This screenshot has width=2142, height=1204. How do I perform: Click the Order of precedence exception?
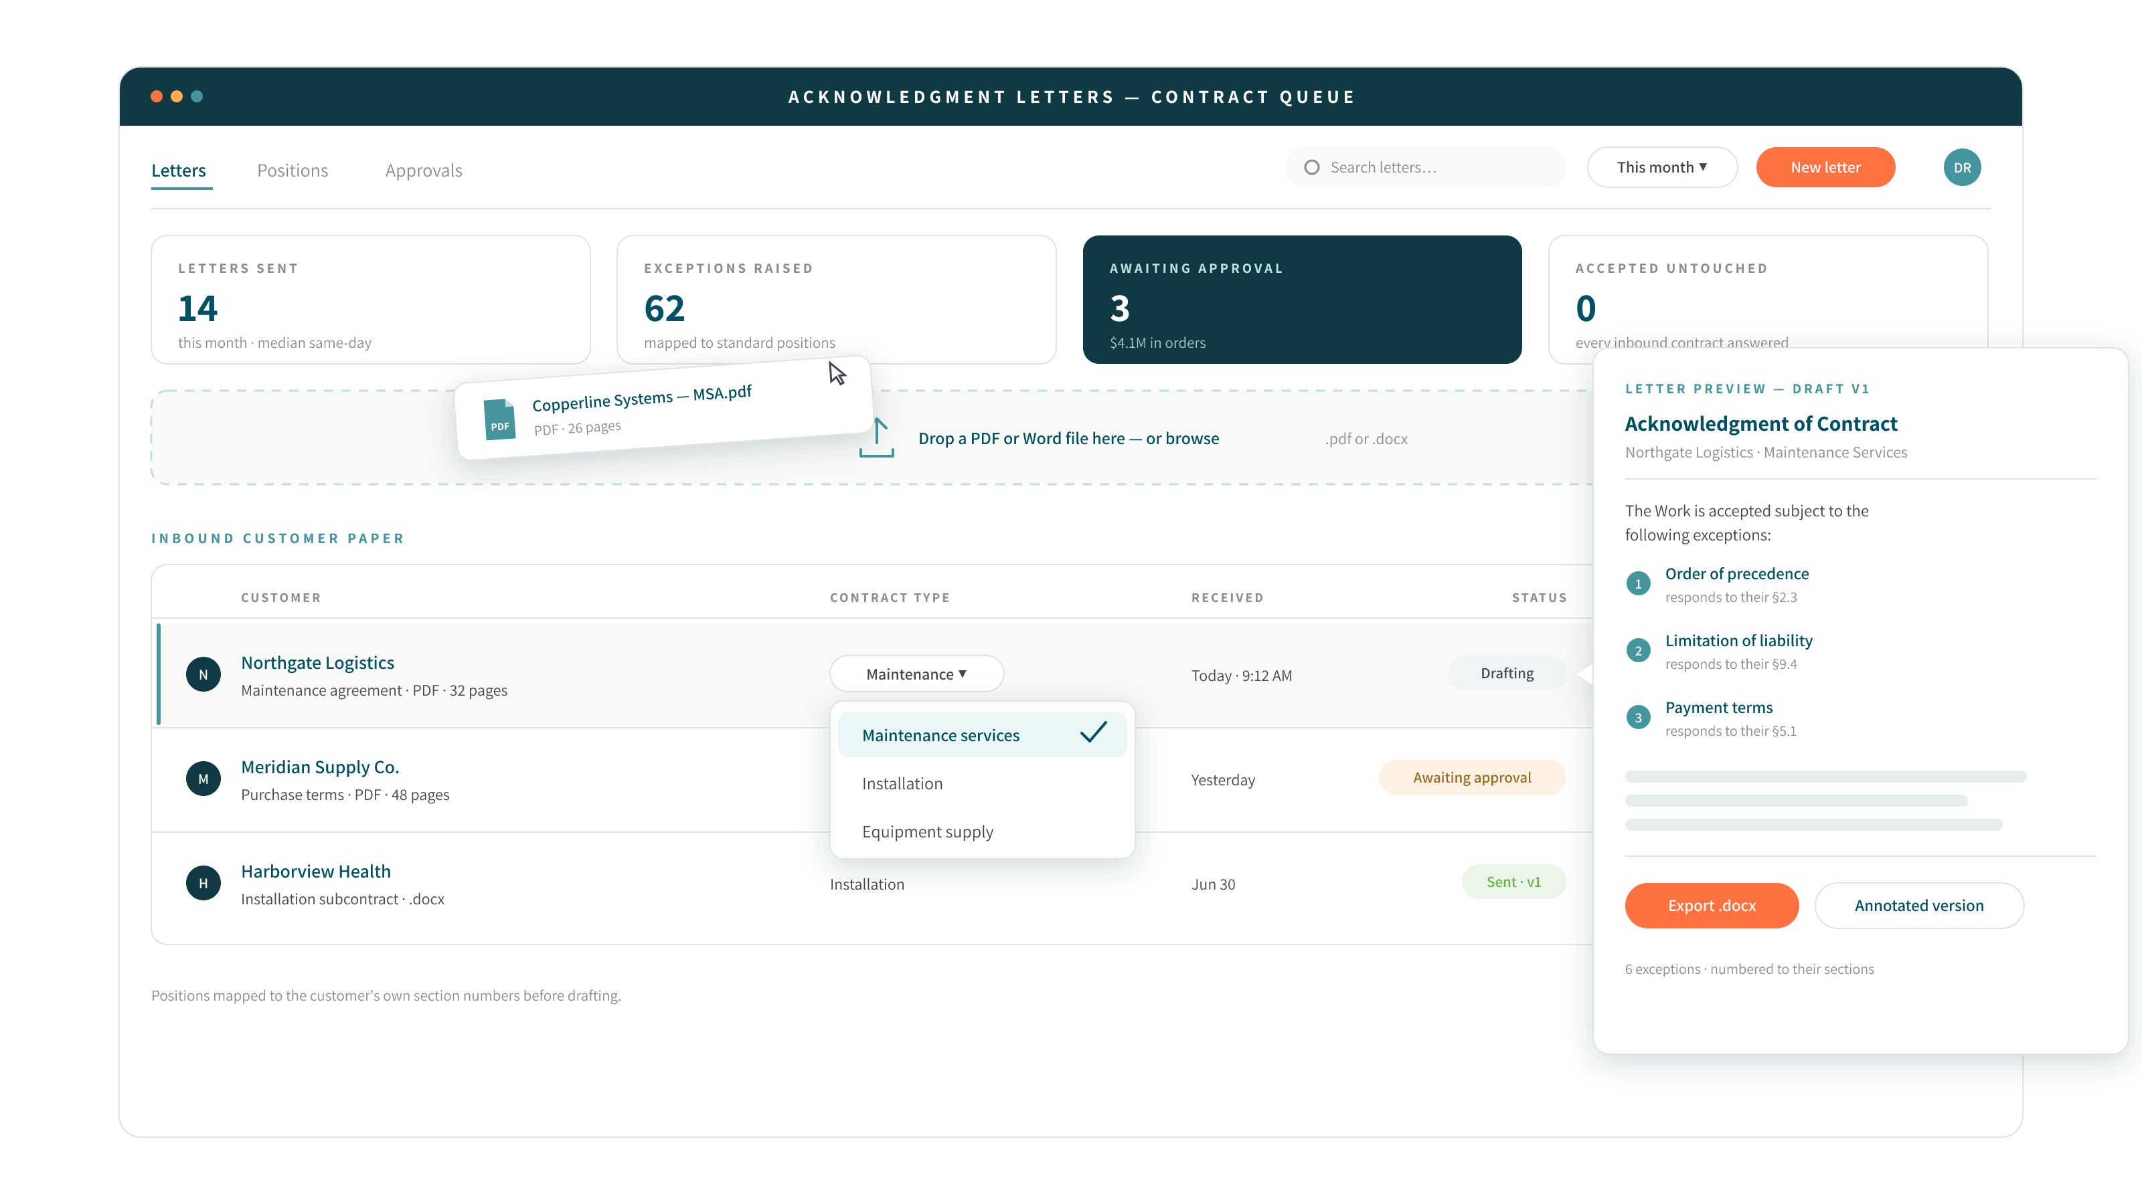1737,574
